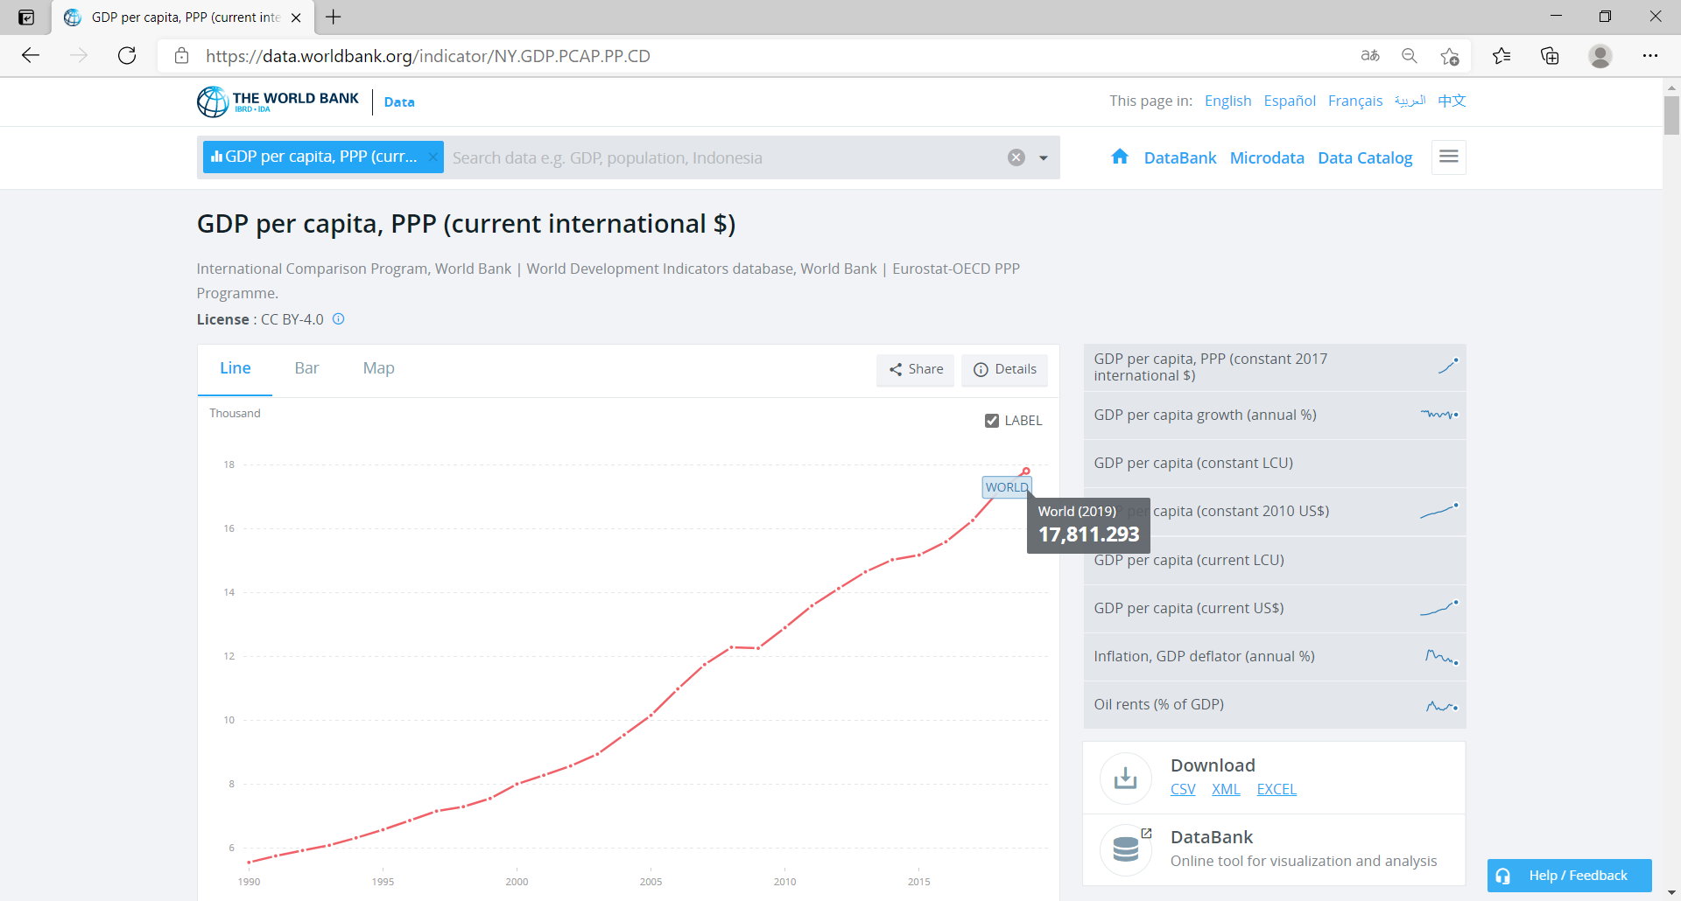Remove the GDP per capita indicator tag
The image size is (1681, 901).
click(433, 157)
